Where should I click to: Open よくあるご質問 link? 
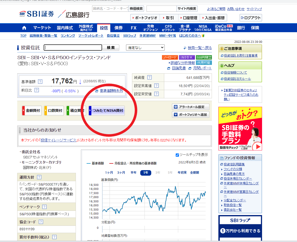tap(216, 9)
